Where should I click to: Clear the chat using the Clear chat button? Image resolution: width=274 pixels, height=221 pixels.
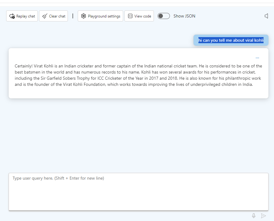click(53, 16)
